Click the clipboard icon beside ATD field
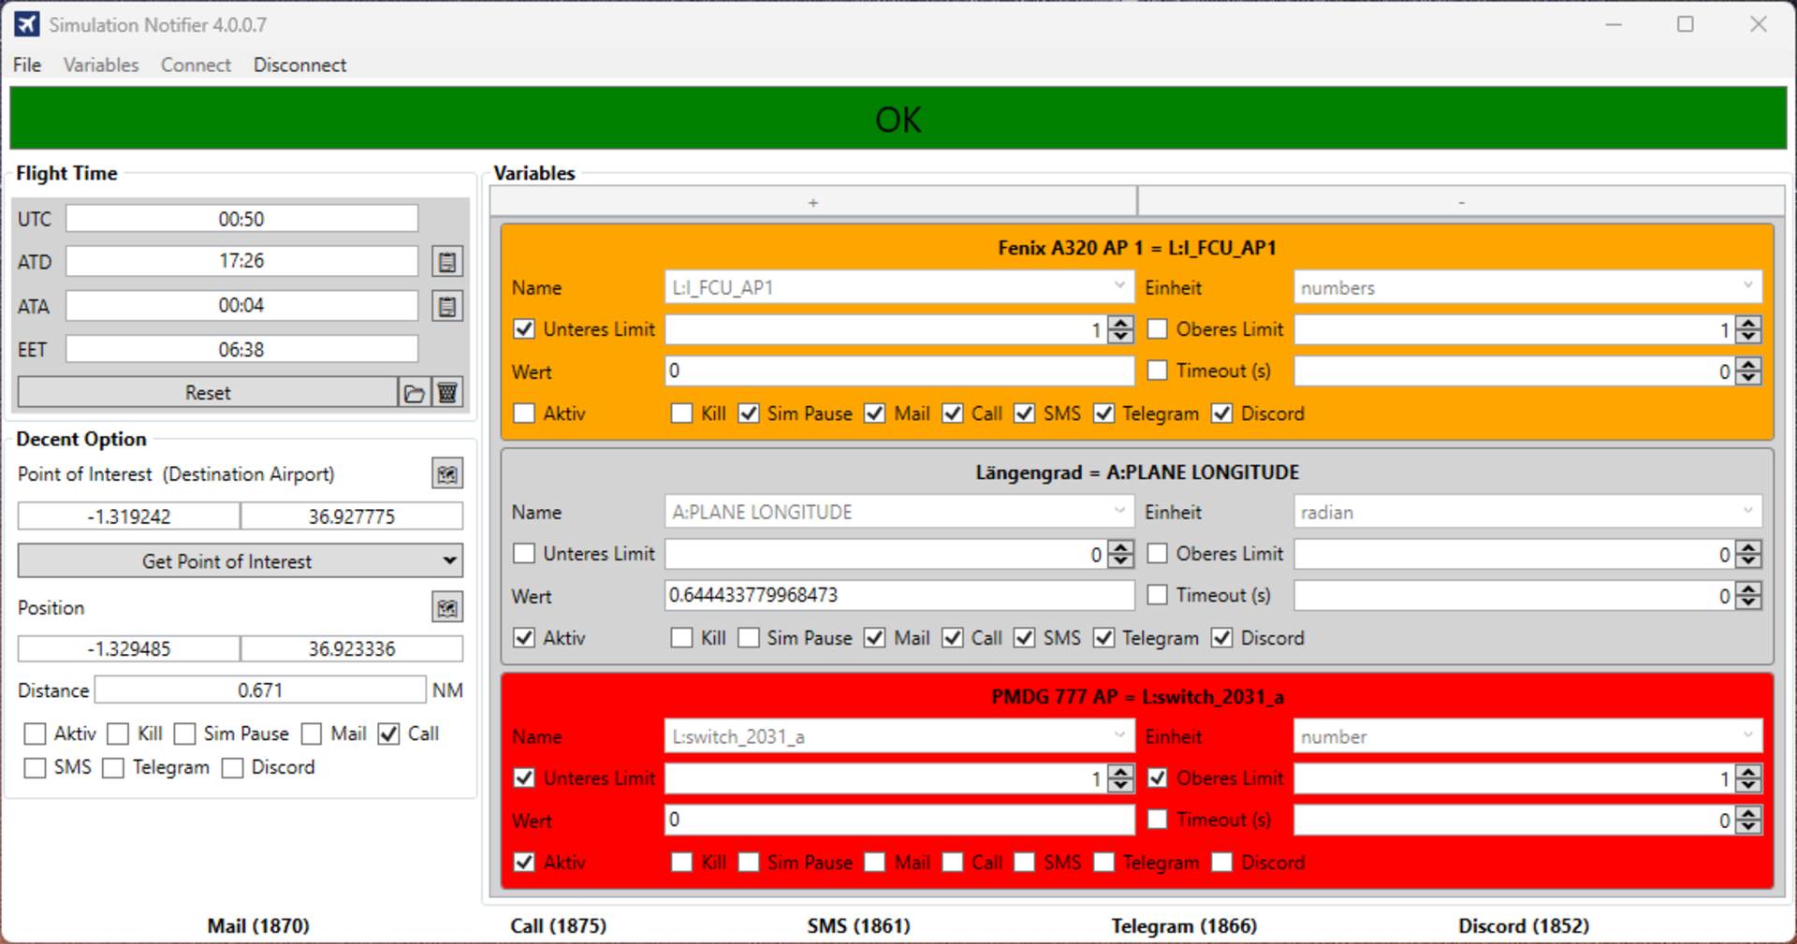The width and height of the screenshot is (1797, 944). click(x=447, y=262)
